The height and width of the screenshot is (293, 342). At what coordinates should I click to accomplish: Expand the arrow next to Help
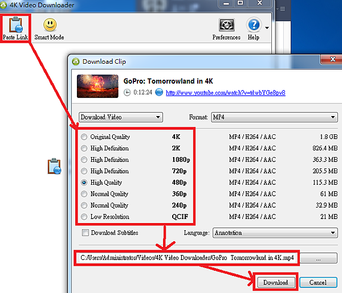coord(267,28)
